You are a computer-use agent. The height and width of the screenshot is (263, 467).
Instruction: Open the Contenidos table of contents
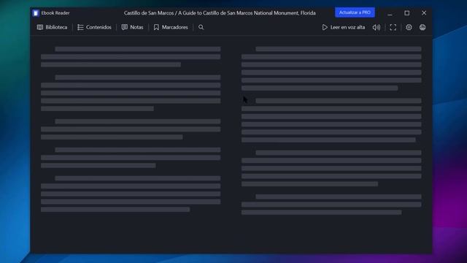click(x=94, y=27)
